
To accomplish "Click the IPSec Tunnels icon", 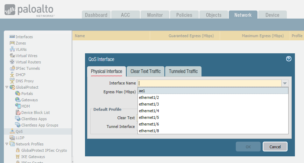I will click(x=12, y=68).
